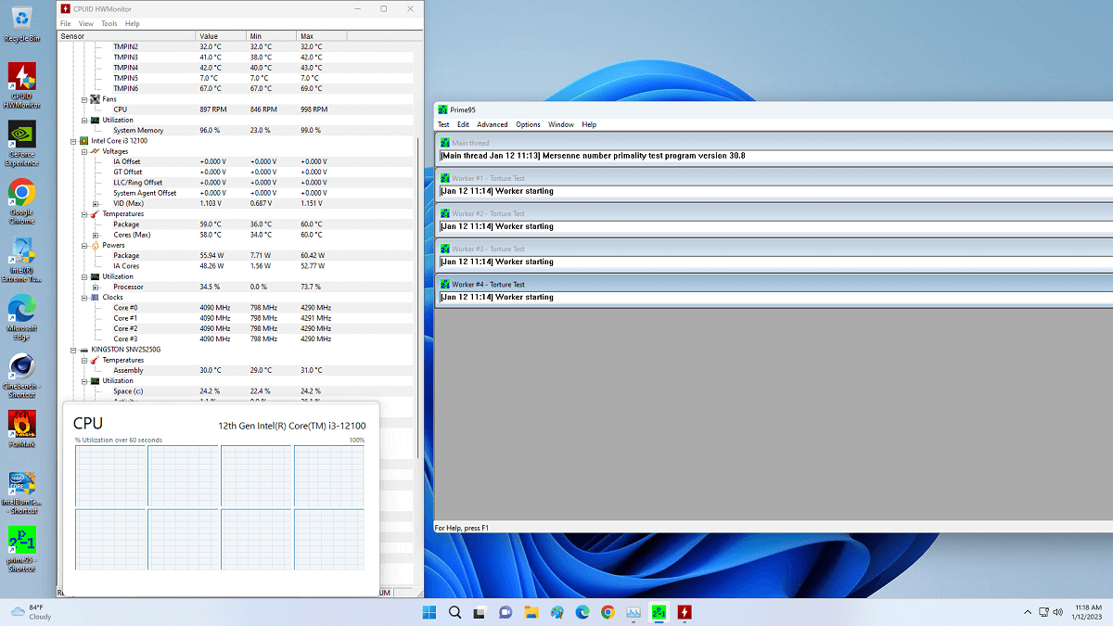Click the Value column header

[x=221, y=36]
